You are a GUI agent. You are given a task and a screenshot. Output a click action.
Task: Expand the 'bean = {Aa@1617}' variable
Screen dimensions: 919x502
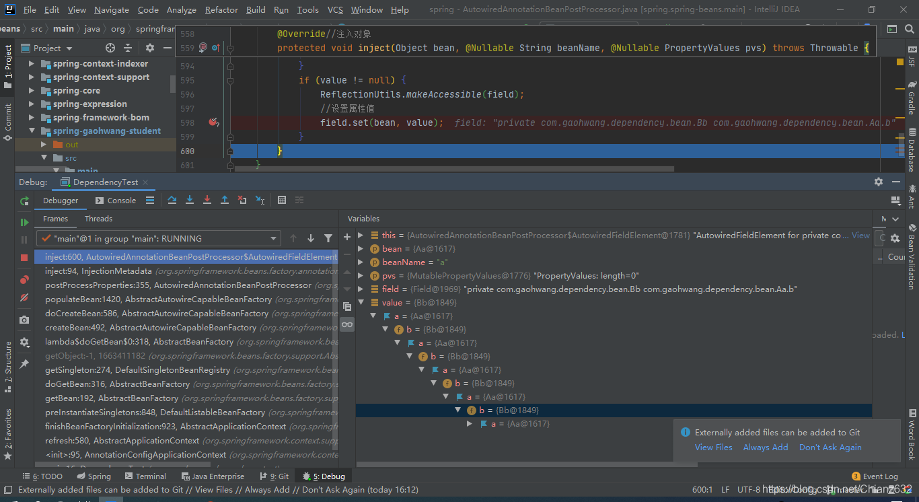[361, 249]
